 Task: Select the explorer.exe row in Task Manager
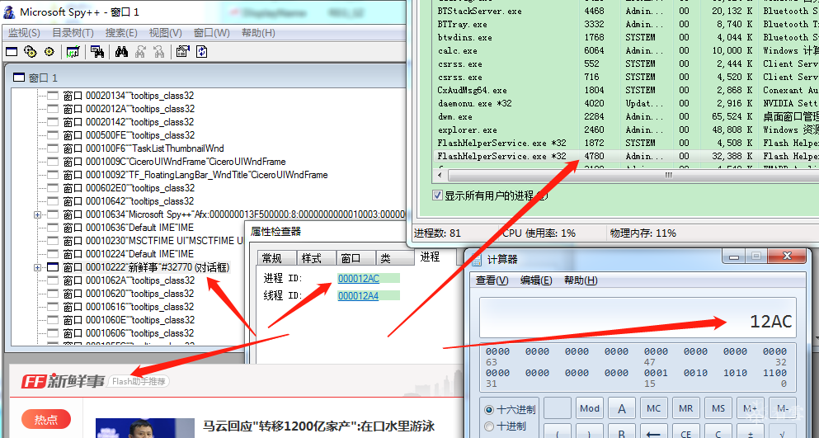point(626,130)
